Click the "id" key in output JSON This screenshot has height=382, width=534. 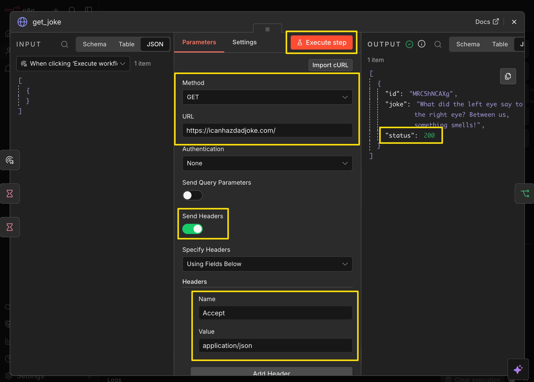click(392, 94)
